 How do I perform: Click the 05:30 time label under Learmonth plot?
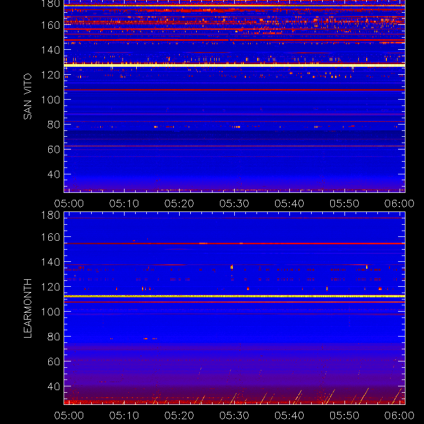234,416
